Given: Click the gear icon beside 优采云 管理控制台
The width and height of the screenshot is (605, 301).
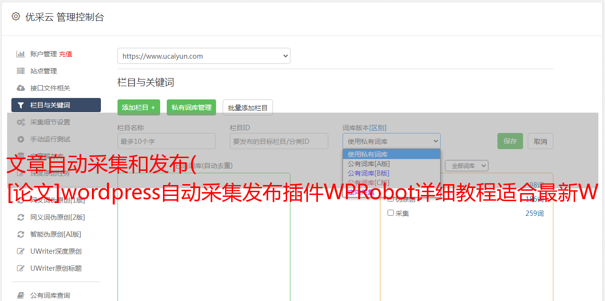Looking at the screenshot, I should coord(16,17).
